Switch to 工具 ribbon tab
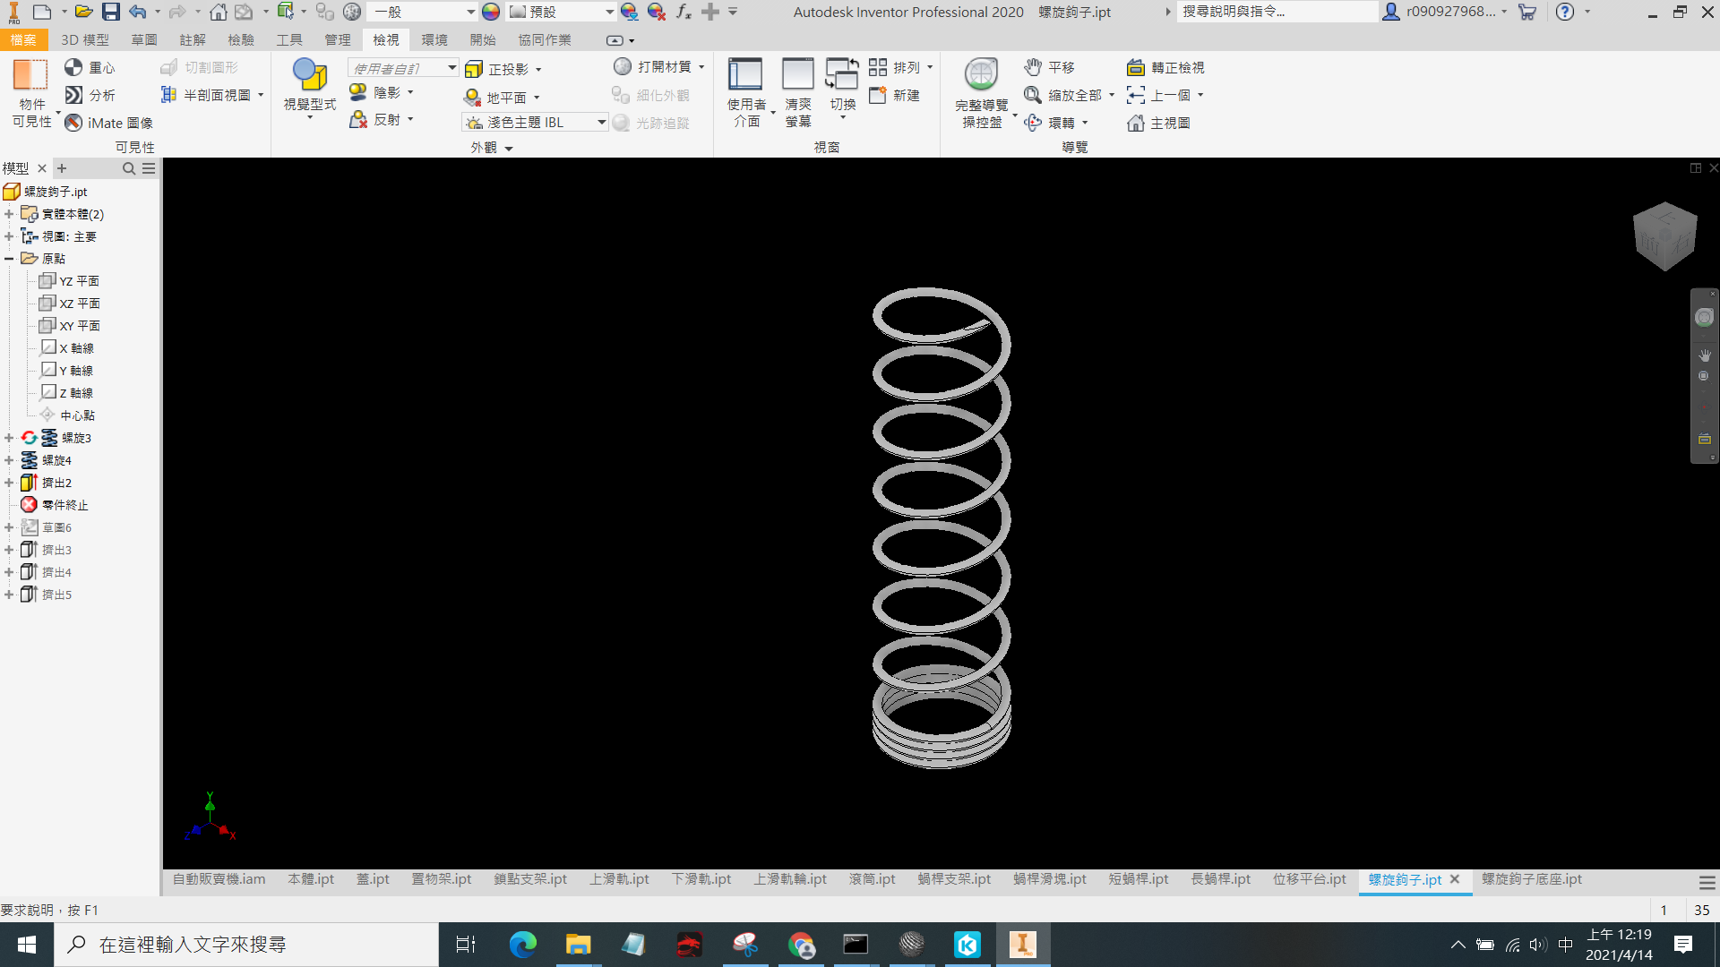Viewport: 1720px width, 967px height. coord(289,39)
